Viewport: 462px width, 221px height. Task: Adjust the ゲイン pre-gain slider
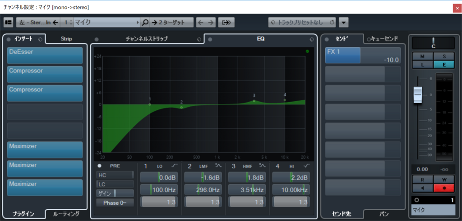pyautogui.click(x=115, y=194)
